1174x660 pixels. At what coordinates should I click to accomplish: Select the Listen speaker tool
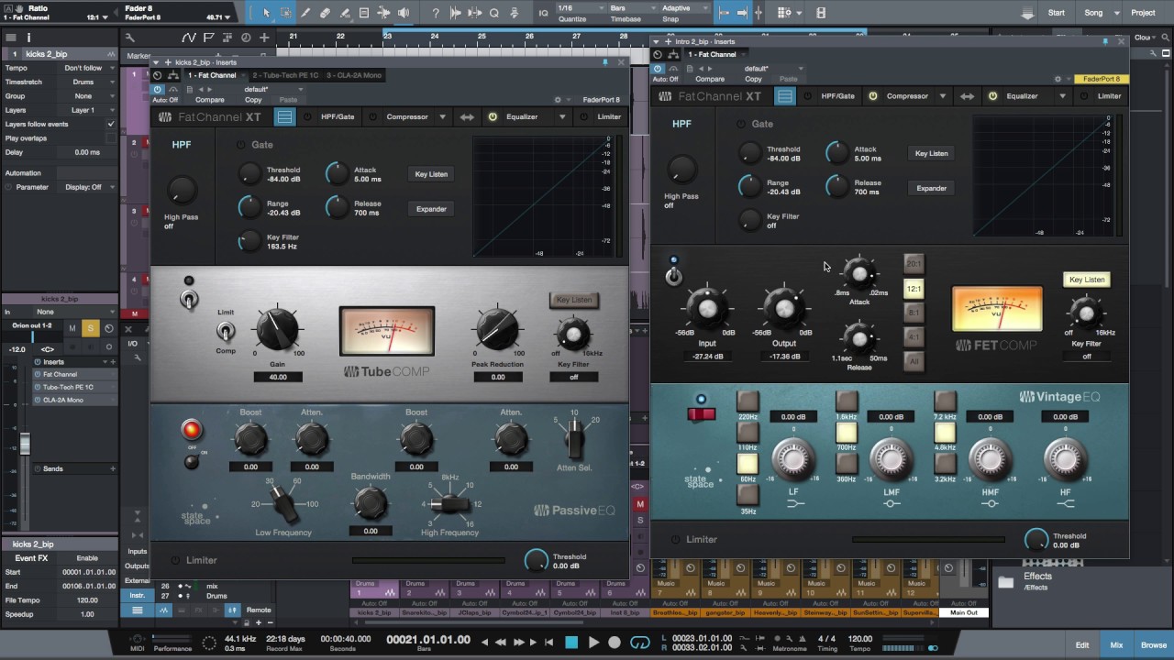403,13
